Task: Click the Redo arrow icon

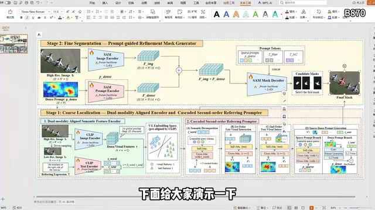Action: coord(46,2)
